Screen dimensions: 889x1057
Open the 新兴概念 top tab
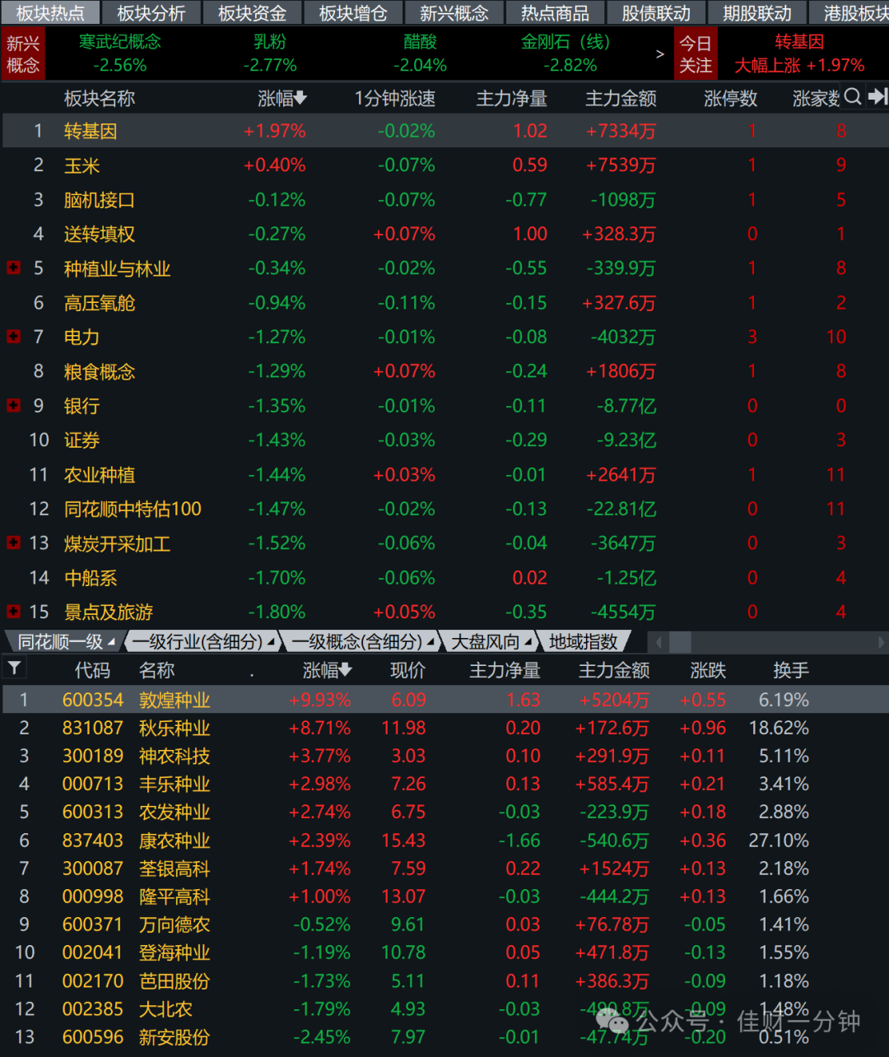454,12
